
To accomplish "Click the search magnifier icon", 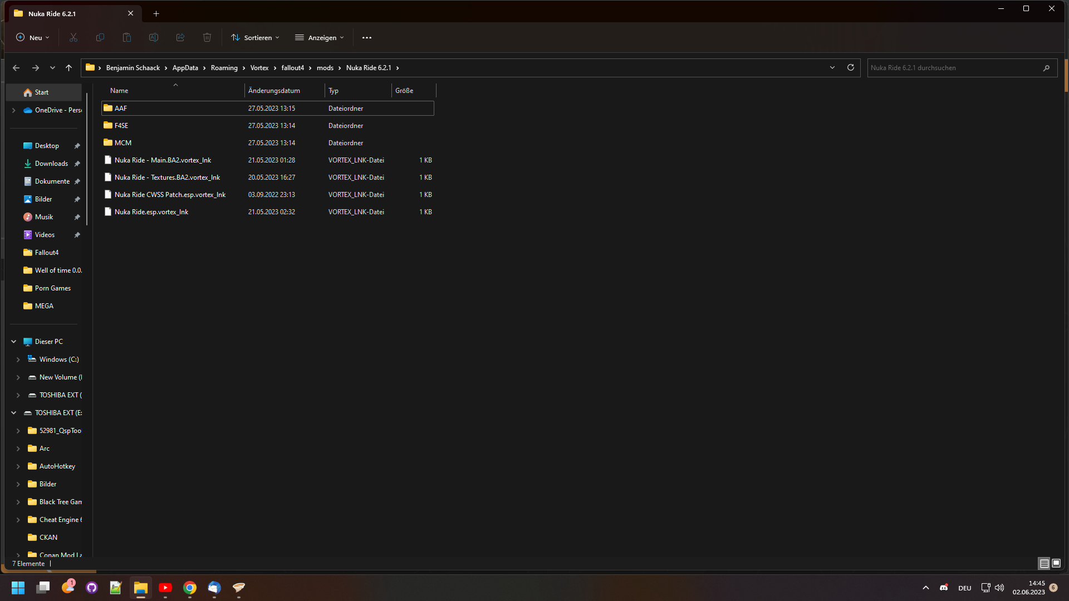I will tap(1046, 68).
